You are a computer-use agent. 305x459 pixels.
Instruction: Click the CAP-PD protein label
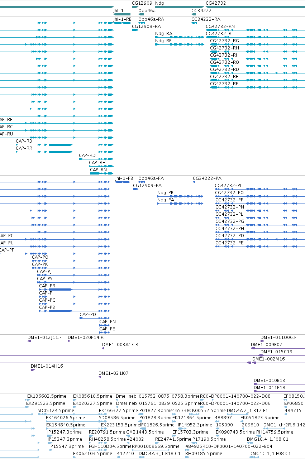point(88,314)
